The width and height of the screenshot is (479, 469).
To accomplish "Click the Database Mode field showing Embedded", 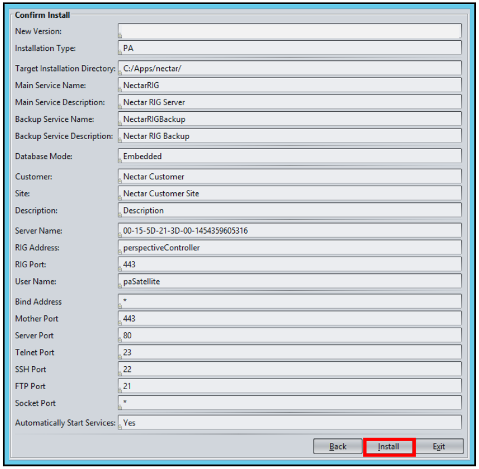I will 290,156.
